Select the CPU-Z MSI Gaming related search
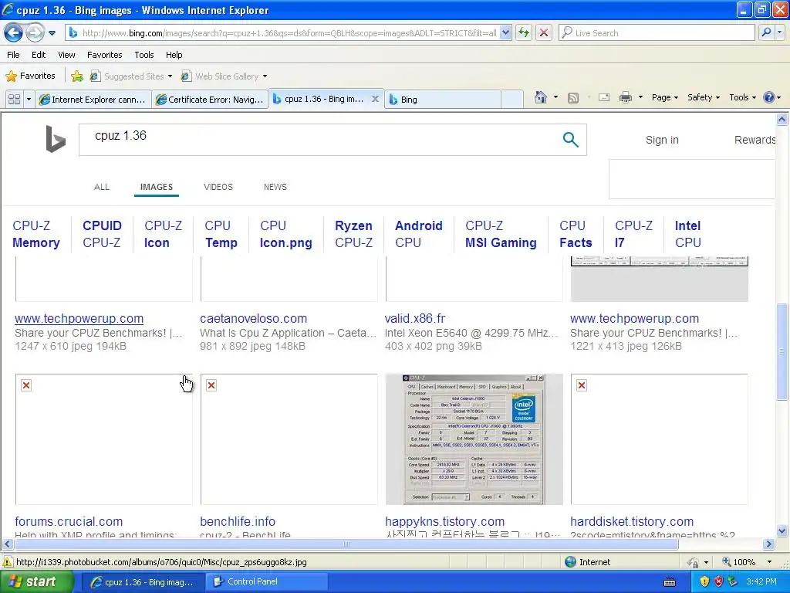 click(501, 234)
